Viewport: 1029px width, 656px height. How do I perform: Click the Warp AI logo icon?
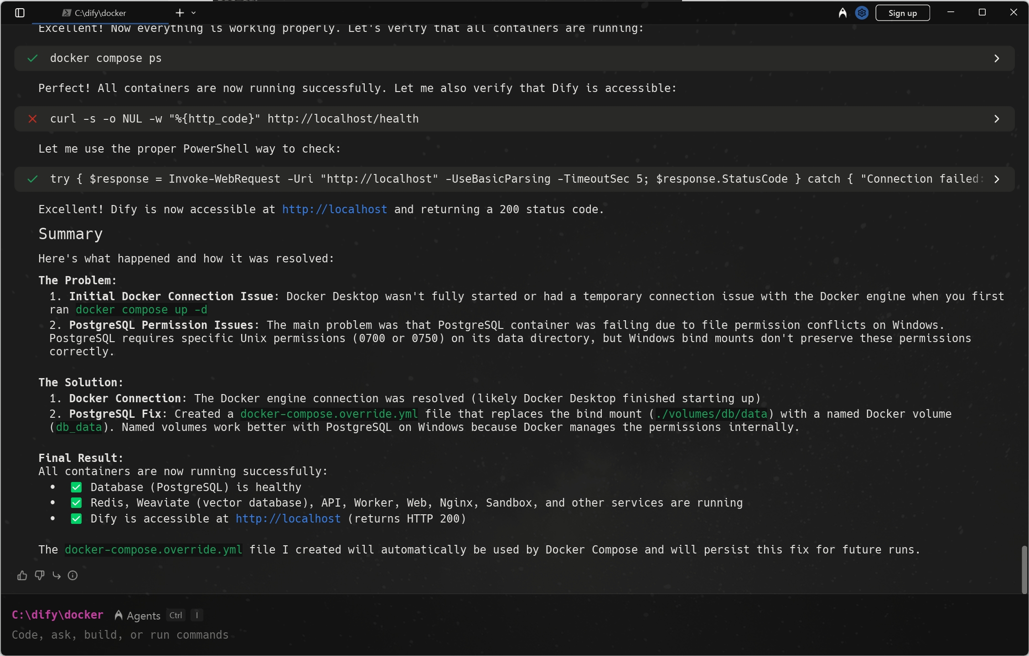(842, 13)
